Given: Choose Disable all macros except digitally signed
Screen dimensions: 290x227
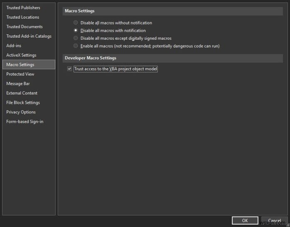Looking at the screenshot, I should coord(75,38).
